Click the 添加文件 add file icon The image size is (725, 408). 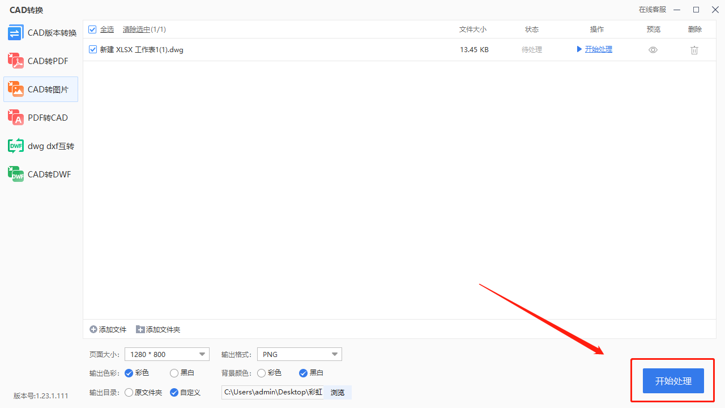92,329
